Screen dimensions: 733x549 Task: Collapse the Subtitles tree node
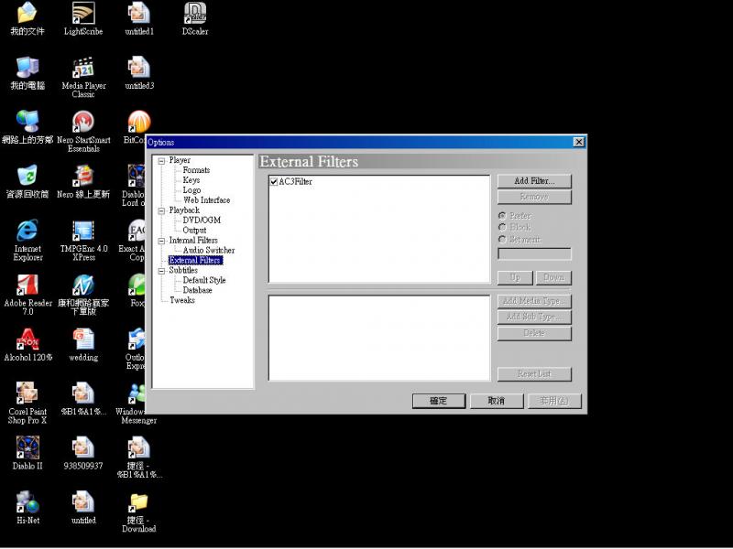[x=162, y=271]
